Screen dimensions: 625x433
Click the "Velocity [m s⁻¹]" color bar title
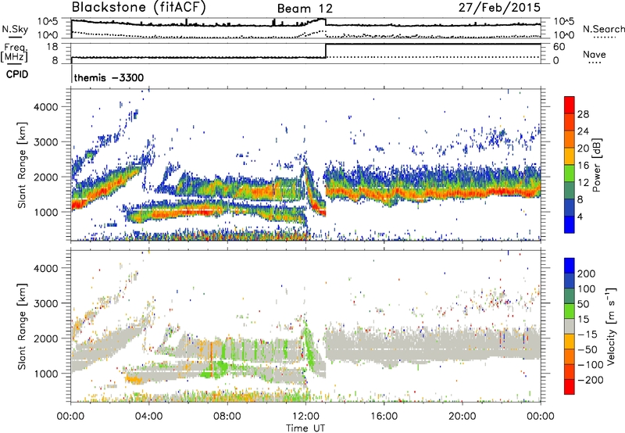611,326
